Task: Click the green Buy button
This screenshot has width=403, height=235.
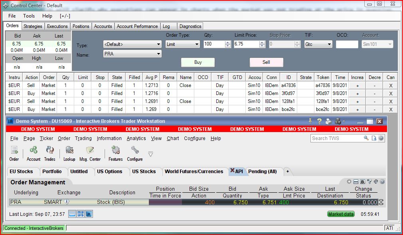Action: pos(198,62)
